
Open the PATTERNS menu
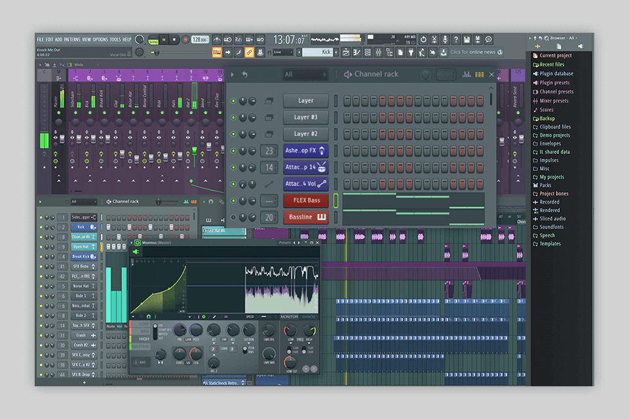(x=72, y=40)
